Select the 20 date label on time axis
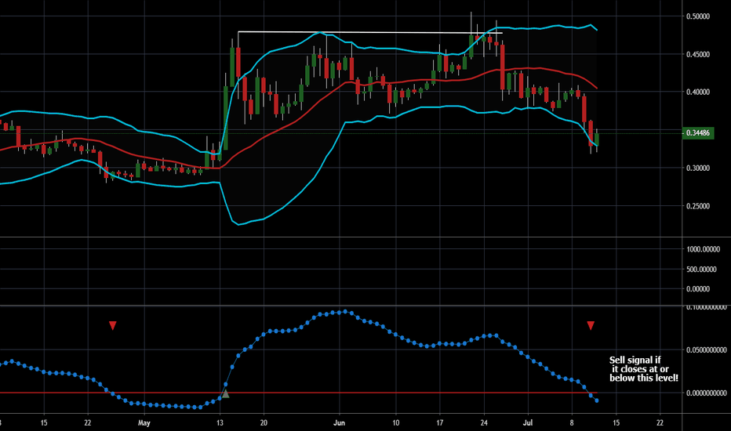The width and height of the screenshot is (731, 431). 264,423
